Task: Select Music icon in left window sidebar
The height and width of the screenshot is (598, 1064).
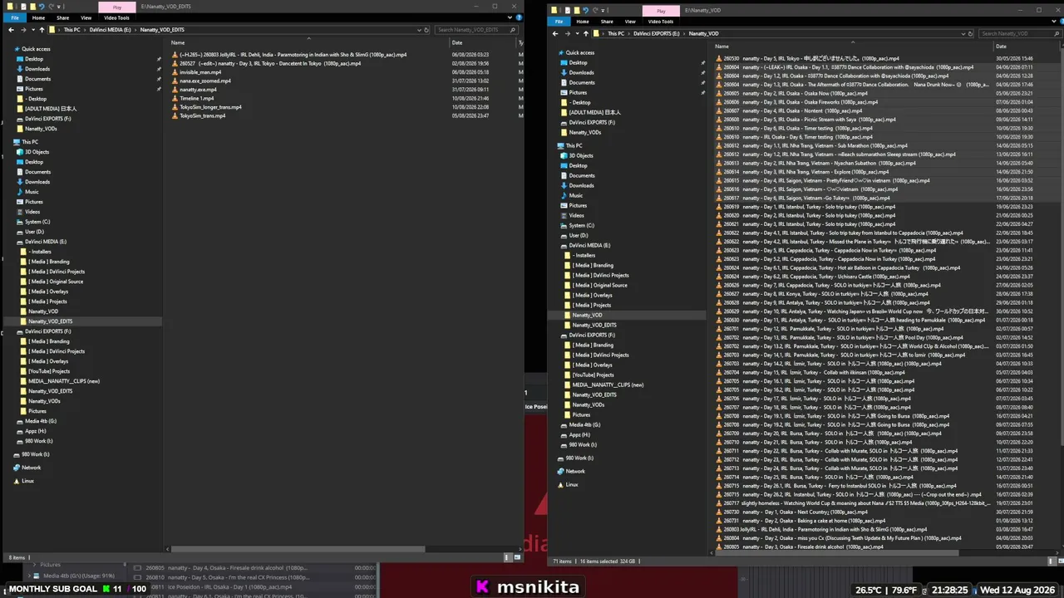Action: point(19,192)
